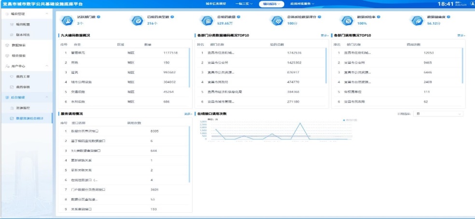
Task: Click the 数据健康度 leaf icon
Action: [417, 20]
